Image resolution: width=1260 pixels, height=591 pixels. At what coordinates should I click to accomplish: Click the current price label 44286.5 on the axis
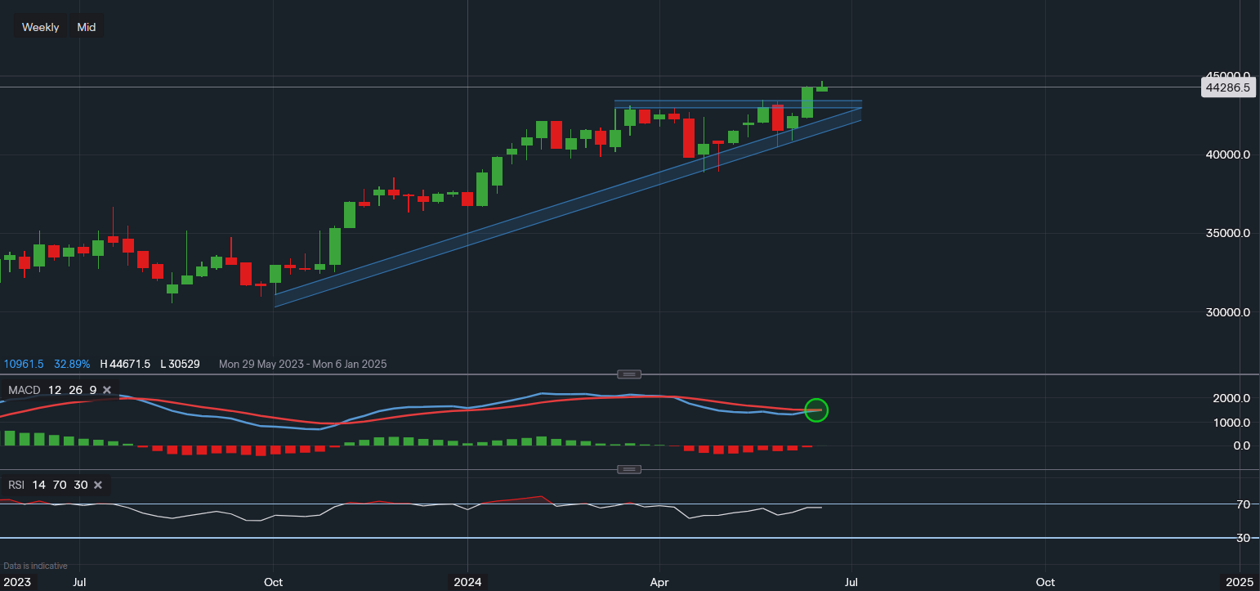click(x=1227, y=87)
